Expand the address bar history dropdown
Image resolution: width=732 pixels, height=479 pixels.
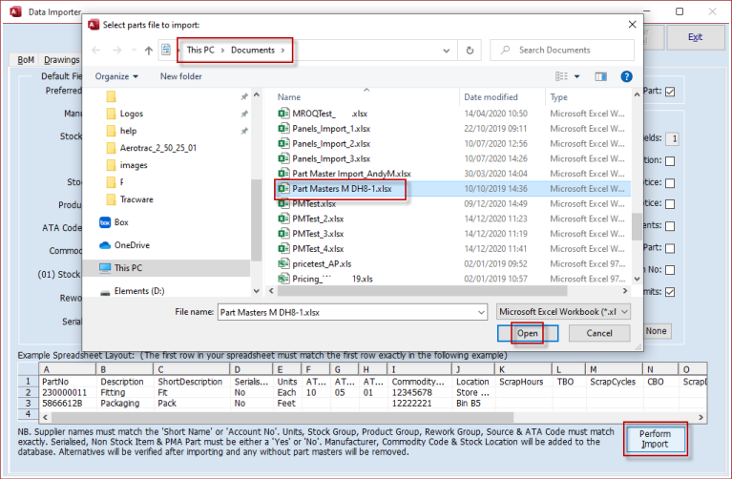(x=447, y=51)
